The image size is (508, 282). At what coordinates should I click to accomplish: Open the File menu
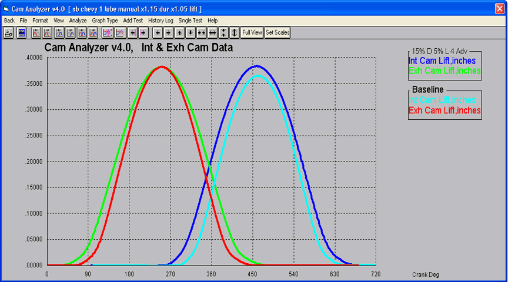pyautogui.click(x=24, y=21)
